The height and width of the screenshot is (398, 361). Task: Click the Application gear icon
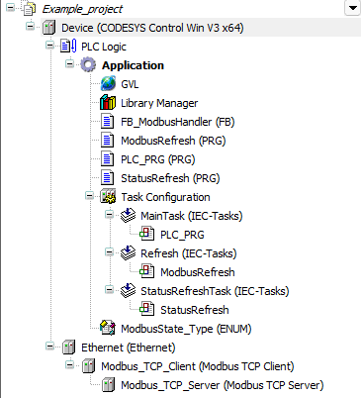point(88,65)
